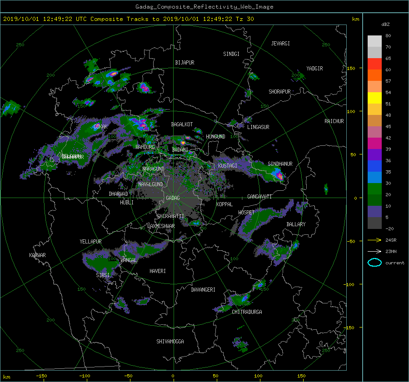The height and width of the screenshot is (382, 409).
Task: Click the cyan current-track ellipse icon
Action: point(374,263)
